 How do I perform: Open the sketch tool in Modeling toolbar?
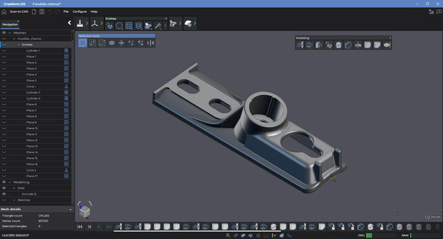(300, 45)
